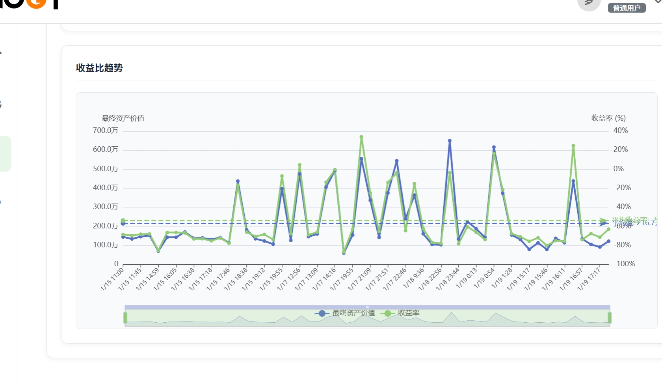Click the 1/15 18:38 x-axis label

(236, 279)
